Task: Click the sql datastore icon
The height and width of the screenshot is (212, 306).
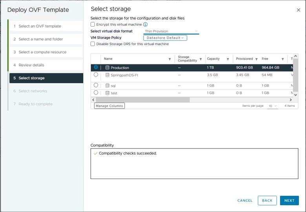Action: pos(107,86)
